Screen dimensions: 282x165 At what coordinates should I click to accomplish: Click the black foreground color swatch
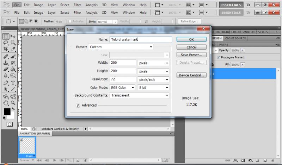tap(7, 112)
